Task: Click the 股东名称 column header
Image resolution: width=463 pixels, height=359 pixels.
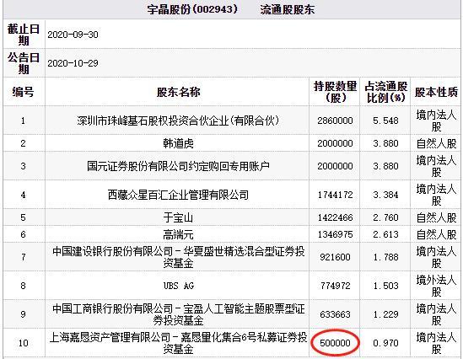Action: tap(178, 92)
